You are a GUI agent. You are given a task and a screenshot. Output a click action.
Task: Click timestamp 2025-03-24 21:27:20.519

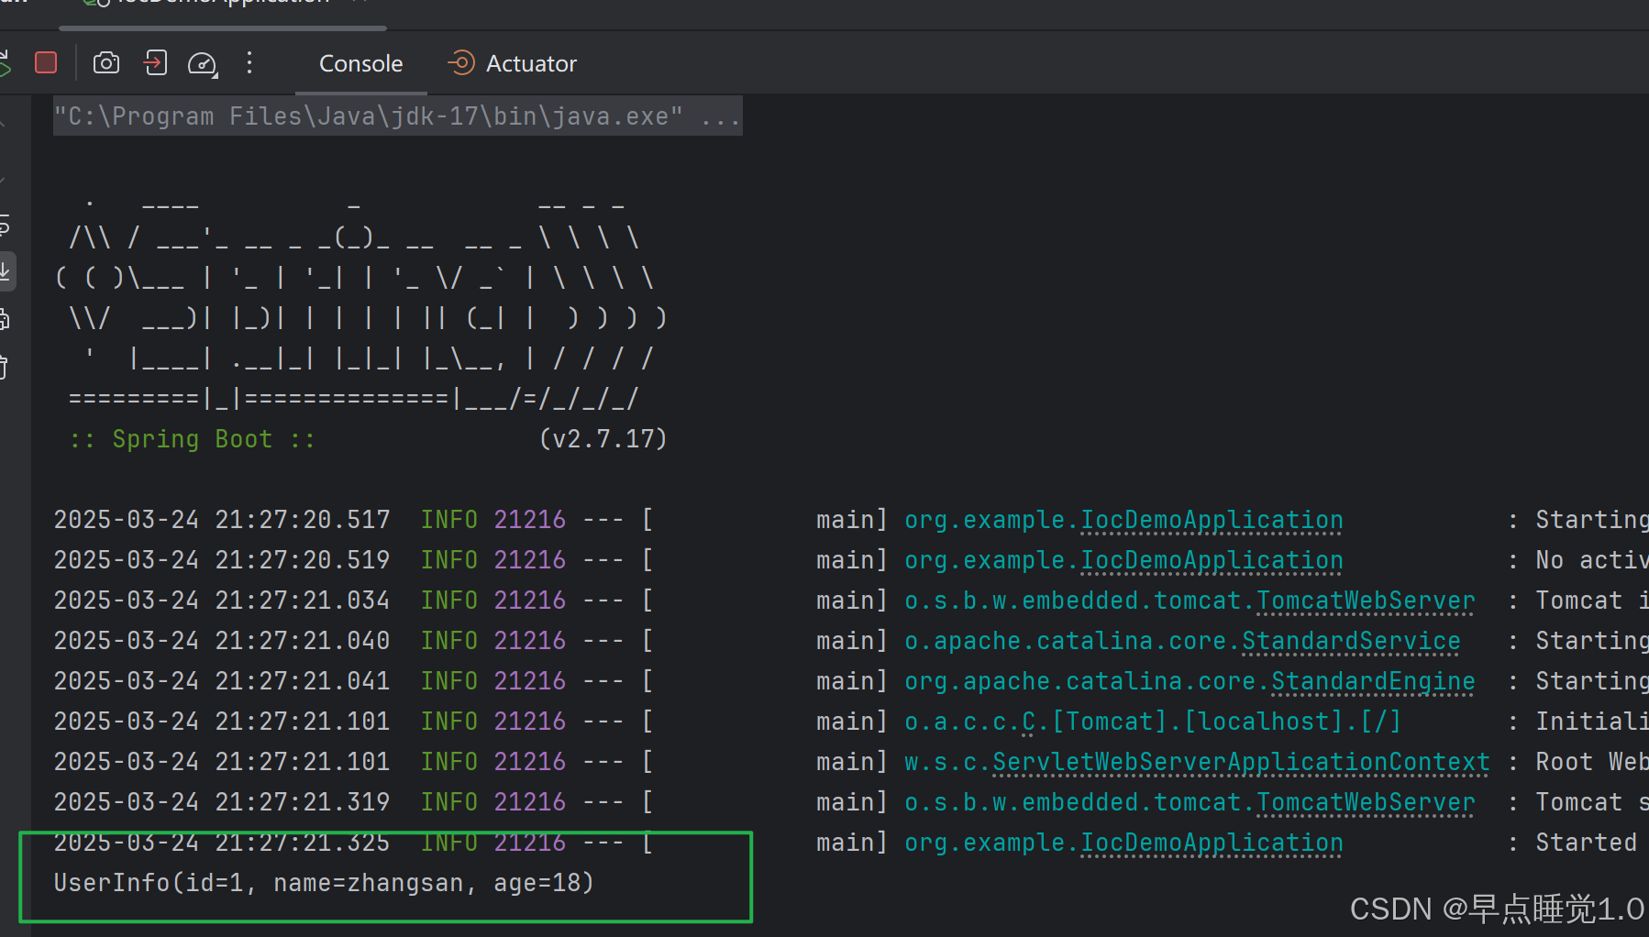[x=222, y=560]
